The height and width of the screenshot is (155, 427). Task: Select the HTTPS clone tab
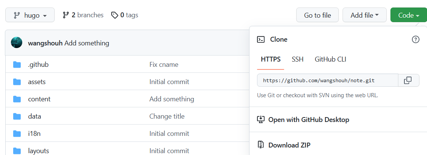tap(271, 59)
